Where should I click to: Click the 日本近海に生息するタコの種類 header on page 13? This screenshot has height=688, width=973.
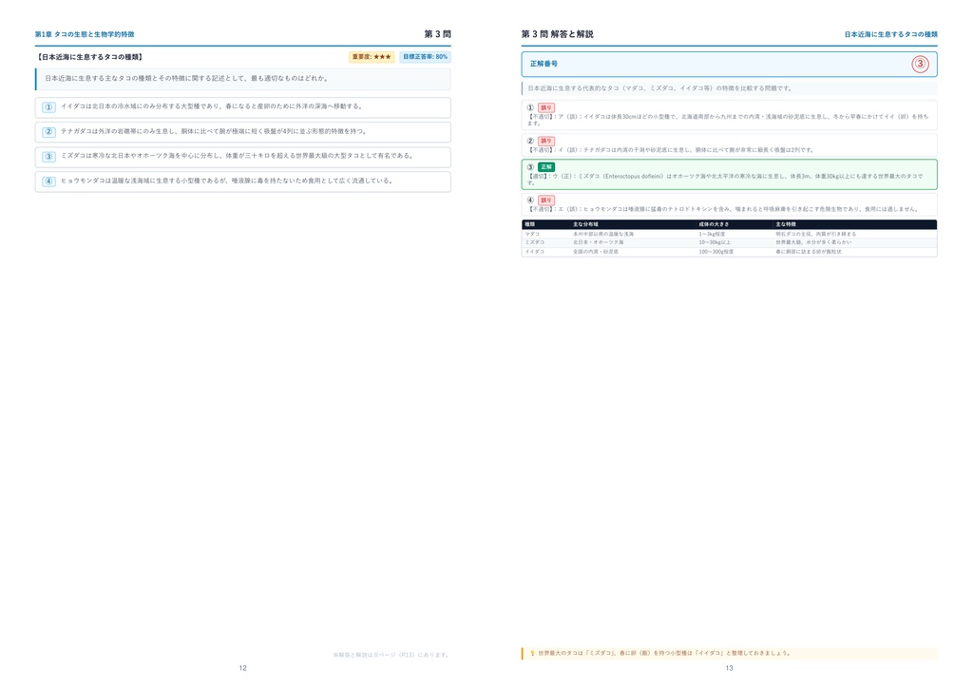pyautogui.click(x=890, y=35)
